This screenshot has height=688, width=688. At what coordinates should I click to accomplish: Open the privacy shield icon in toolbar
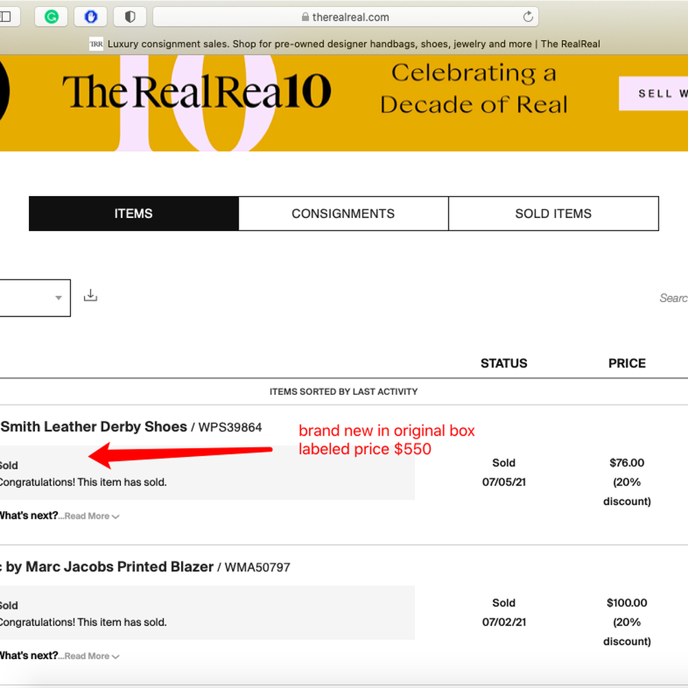click(130, 17)
